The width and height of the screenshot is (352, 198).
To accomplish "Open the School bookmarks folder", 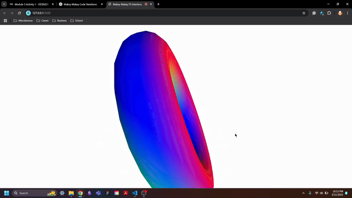I will (77, 21).
